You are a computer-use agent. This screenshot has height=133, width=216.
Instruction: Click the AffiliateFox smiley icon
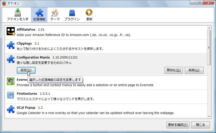[x=11, y=31]
